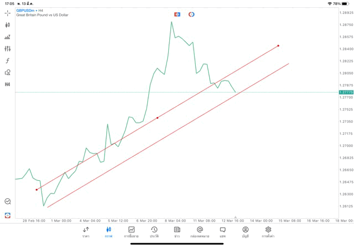The height and width of the screenshot is (247, 354).
Task: Open the ประวัติ (History) tab
Action: coord(154,232)
